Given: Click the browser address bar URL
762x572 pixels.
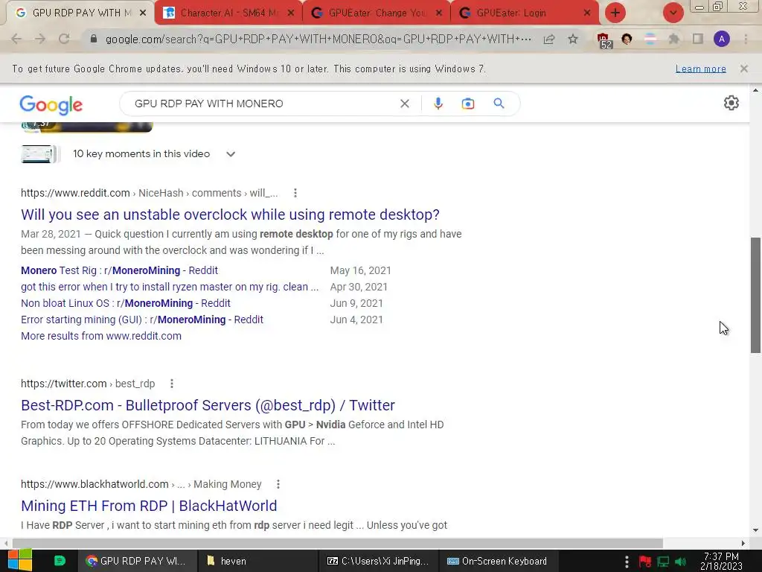Looking at the screenshot, I should coord(318,39).
